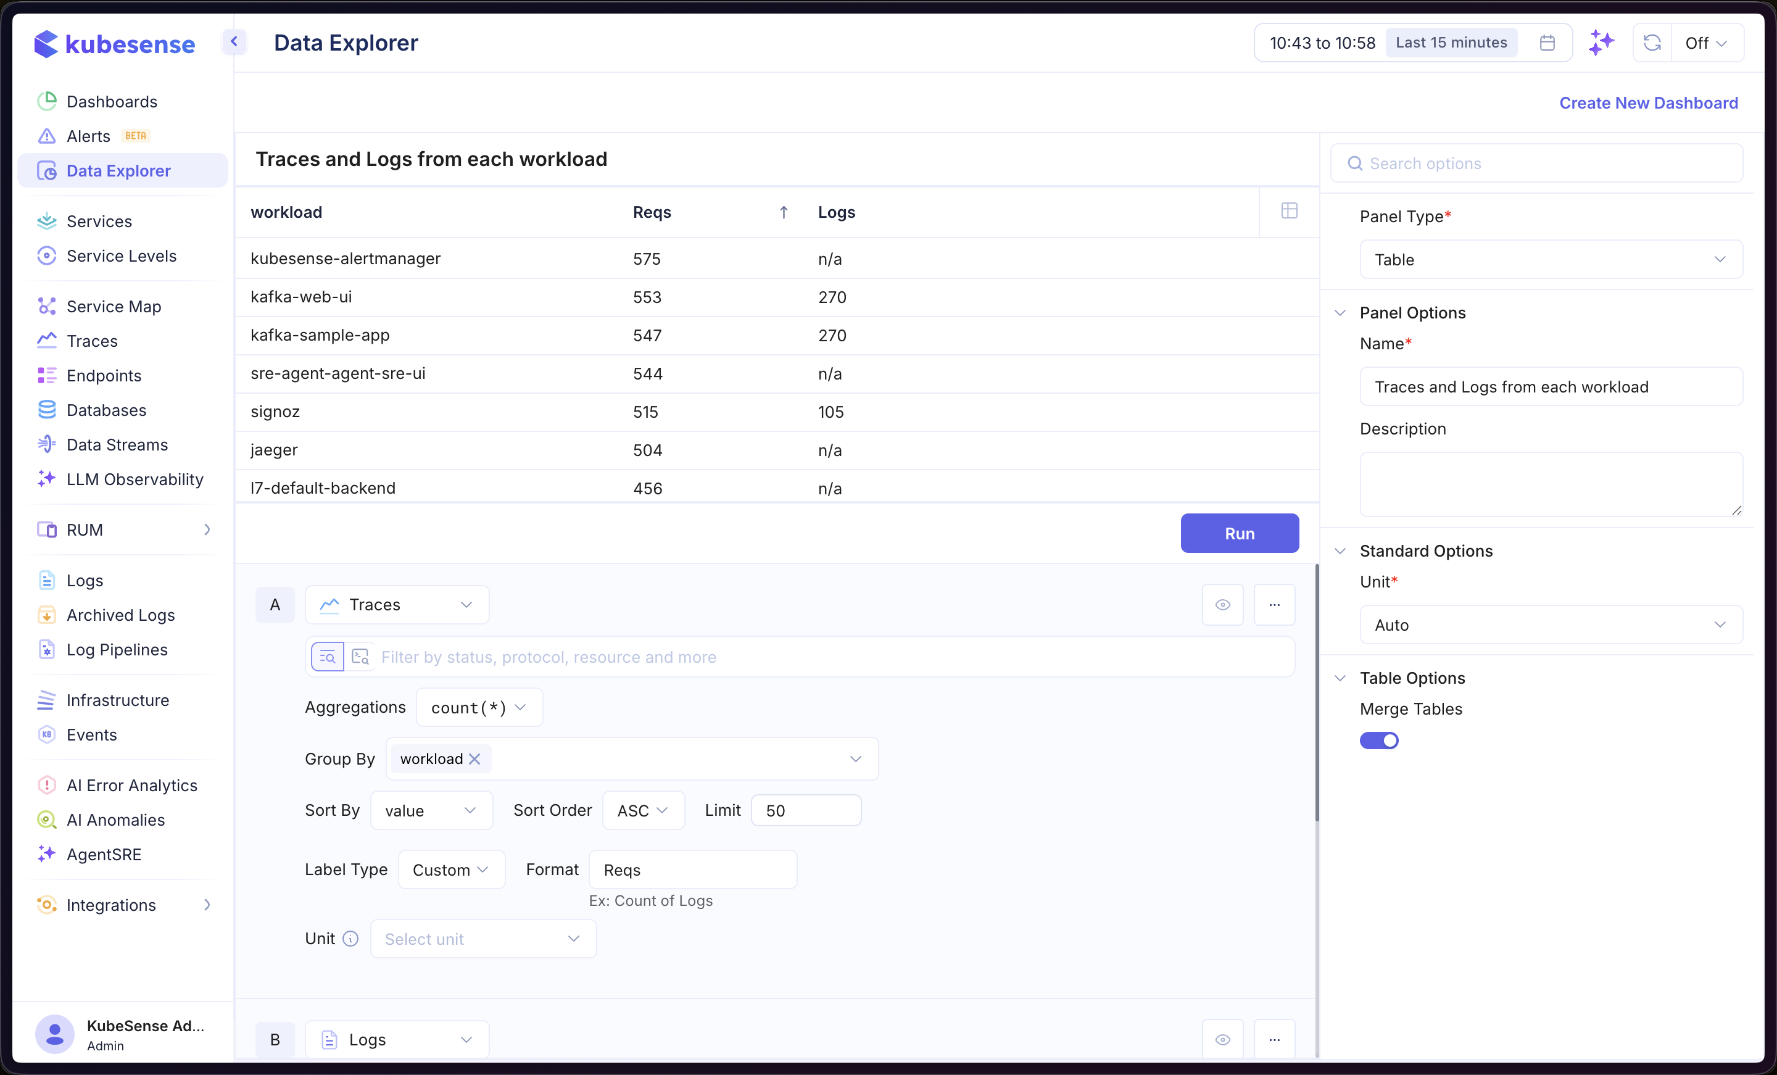Open the Panel Type Table dropdown

point(1551,259)
